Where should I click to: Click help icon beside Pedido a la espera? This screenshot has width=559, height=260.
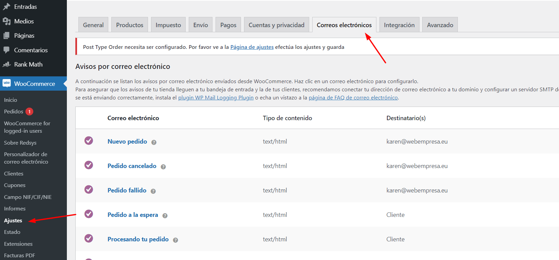click(165, 216)
